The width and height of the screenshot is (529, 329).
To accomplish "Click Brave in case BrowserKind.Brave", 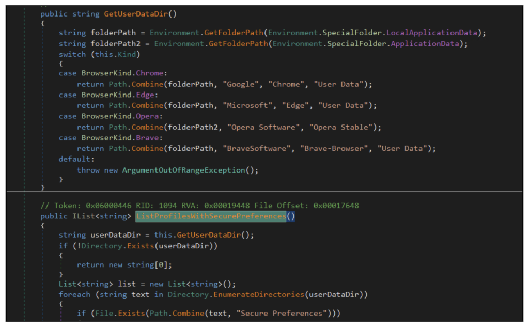I will tap(147, 138).
